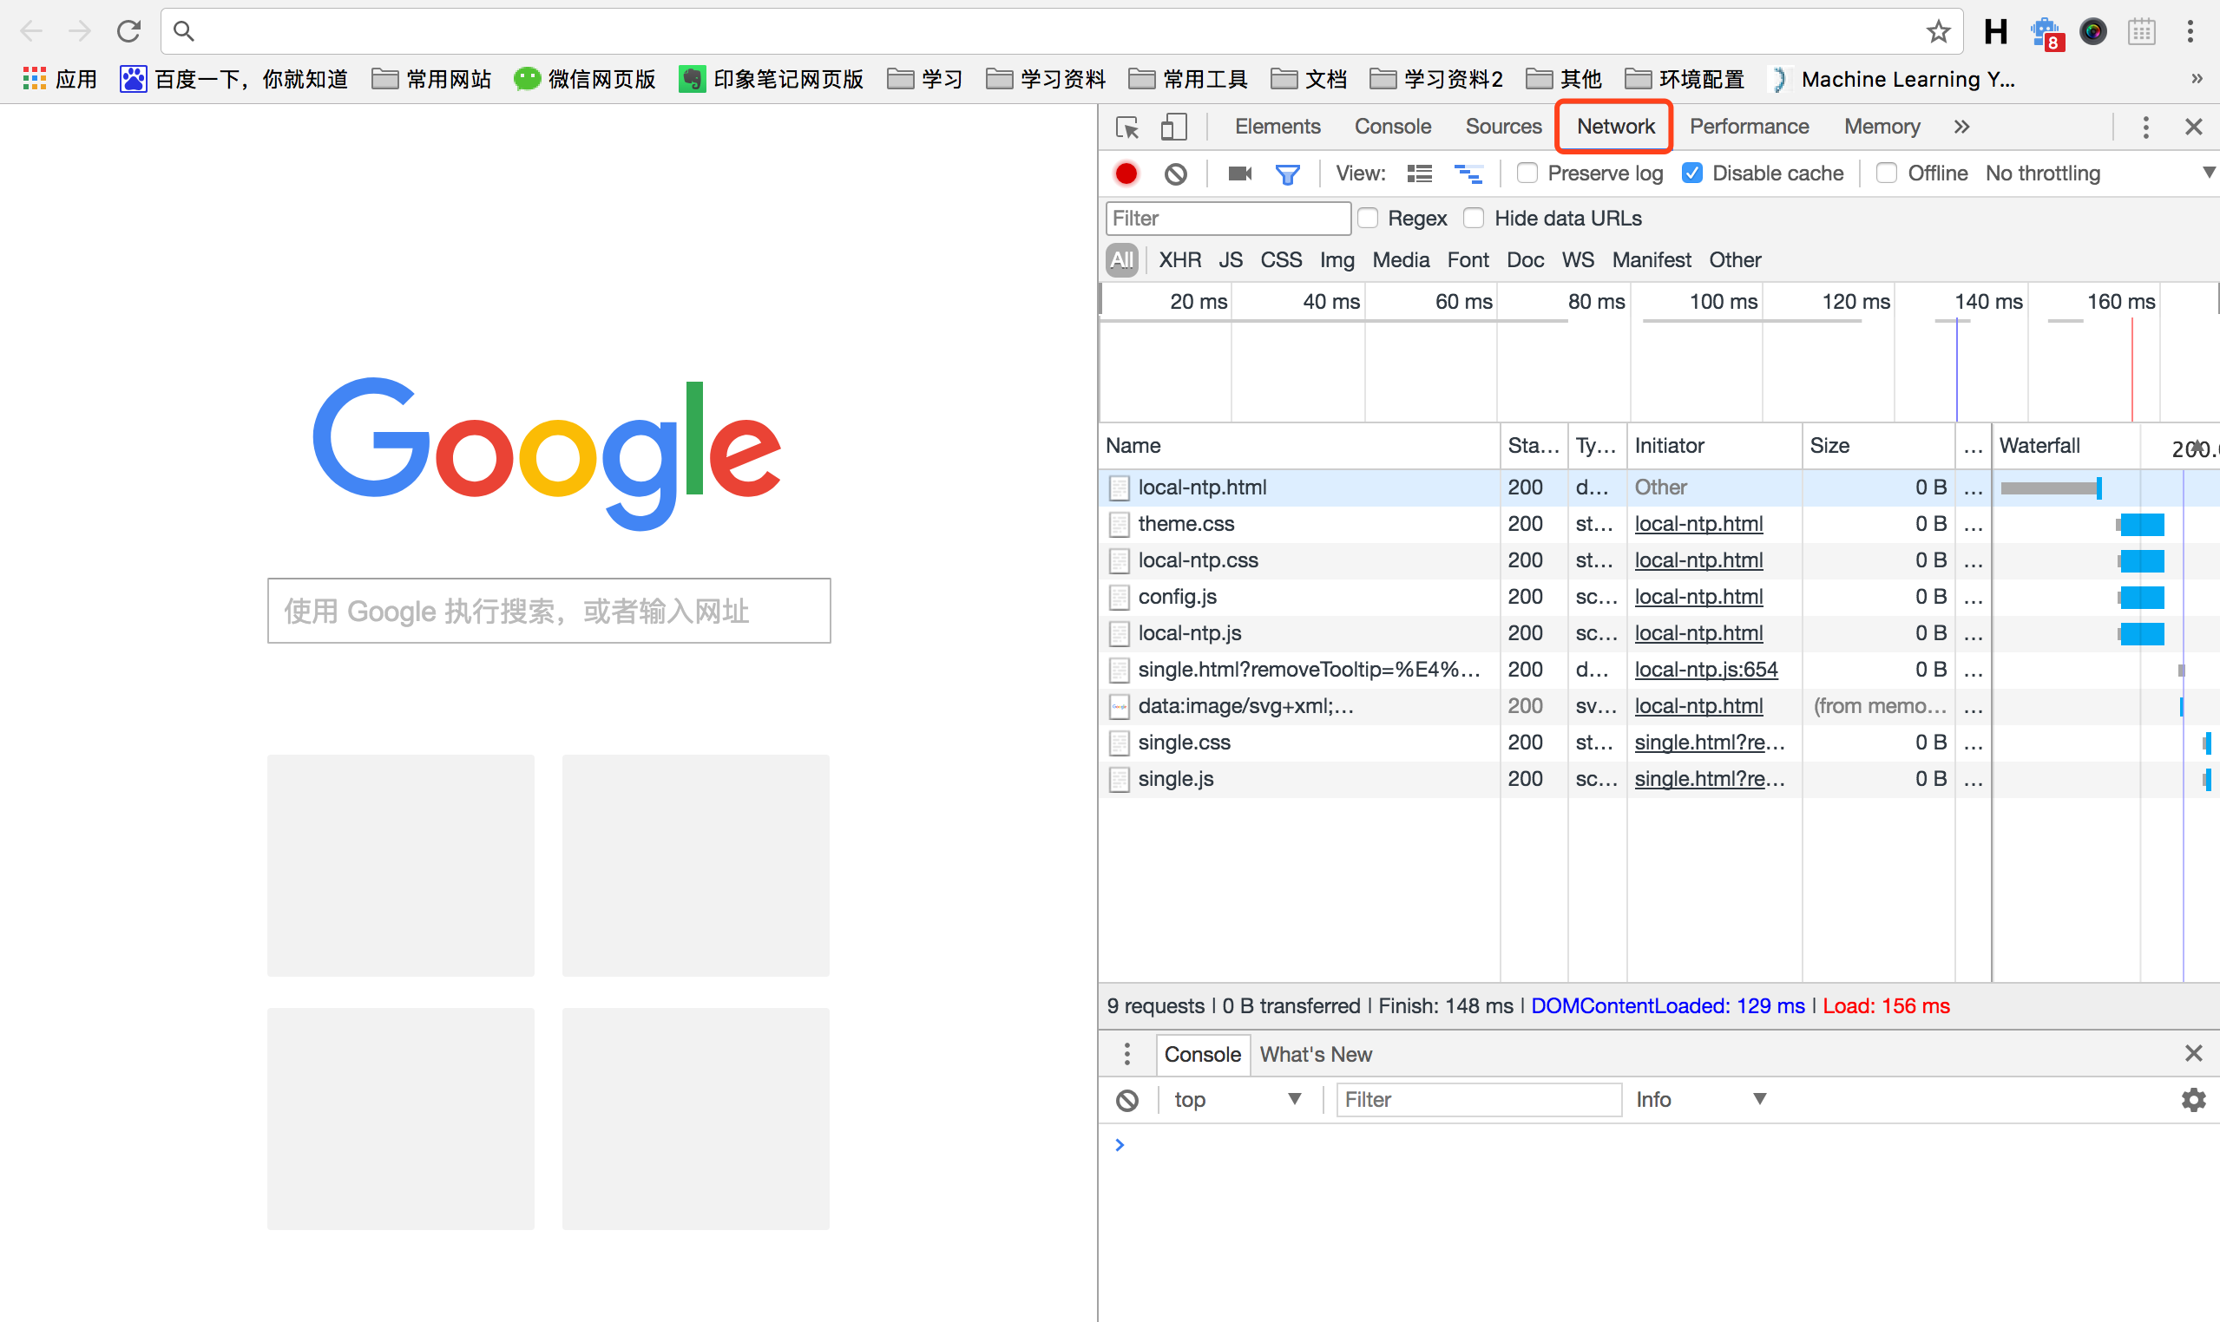Select the inspect element cursor tool
The height and width of the screenshot is (1322, 2220).
tap(1126, 127)
